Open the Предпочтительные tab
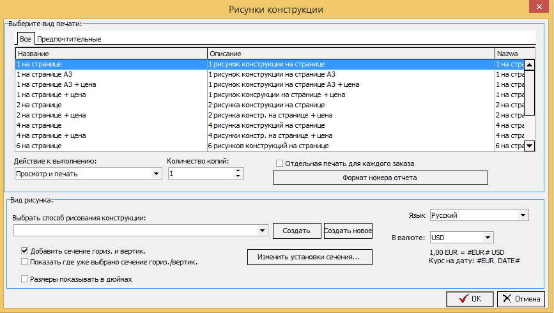This screenshot has height=313, width=554. pyautogui.click(x=69, y=39)
